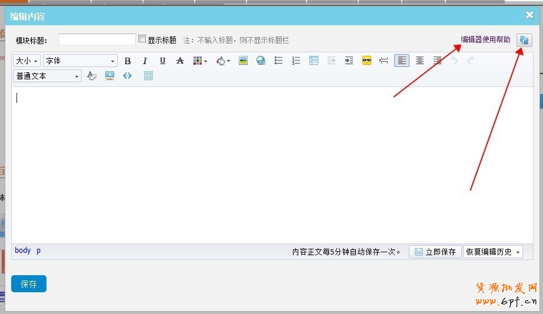543x314 pixels.
Task: Click the blue 保存 button
Action: coord(29,284)
